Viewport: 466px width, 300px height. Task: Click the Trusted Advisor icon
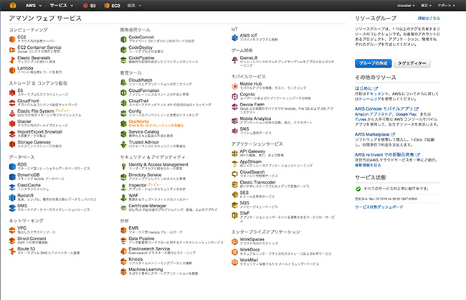[123, 144]
